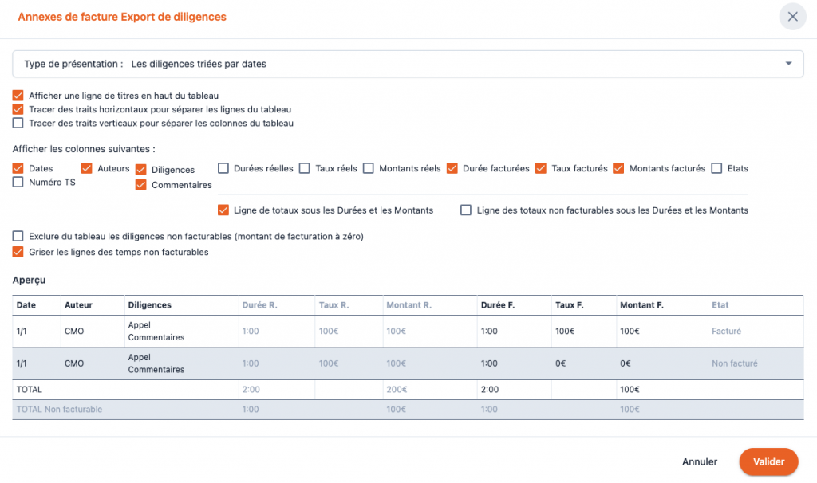Check the Etats column checkbox
The height and width of the screenshot is (483, 817).
pos(716,168)
